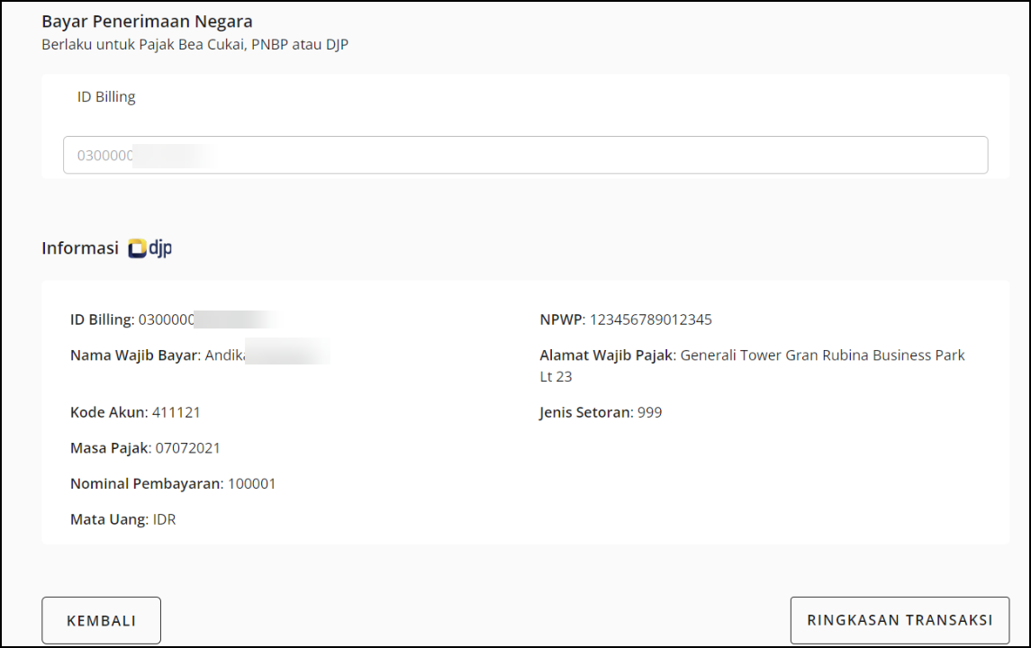Open the Ringkasan Transaksi summary
This screenshot has height=648, width=1031.
(x=900, y=620)
